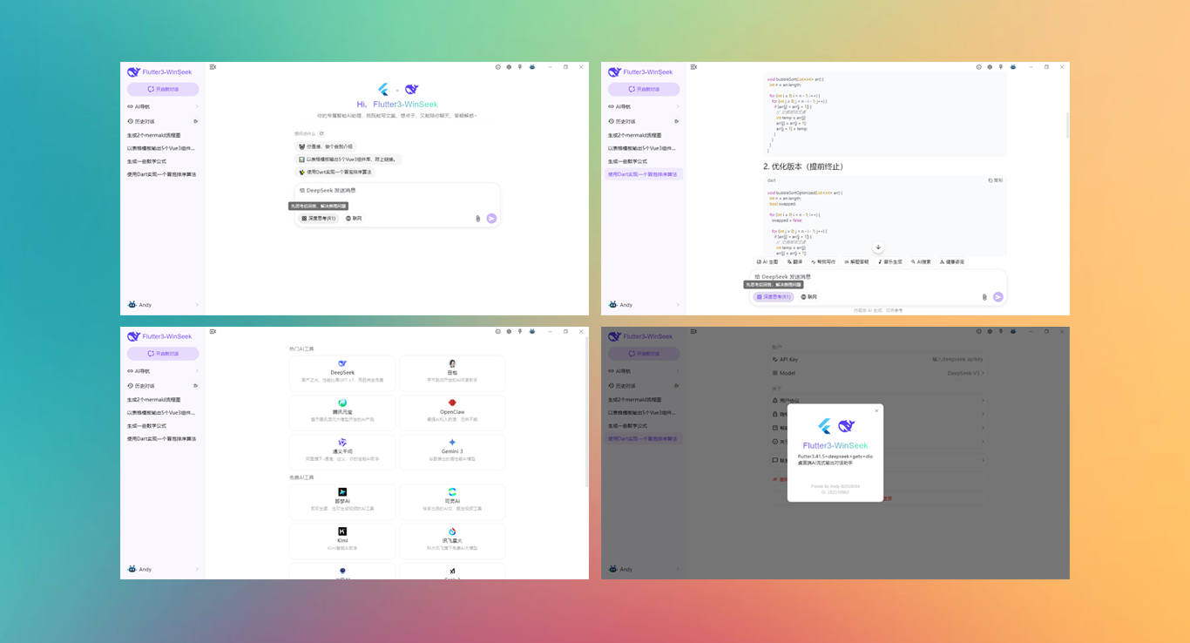Toggle 联网 web search in top-left welcome window
The image size is (1190, 643).
pyautogui.click(x=353, y=219)
